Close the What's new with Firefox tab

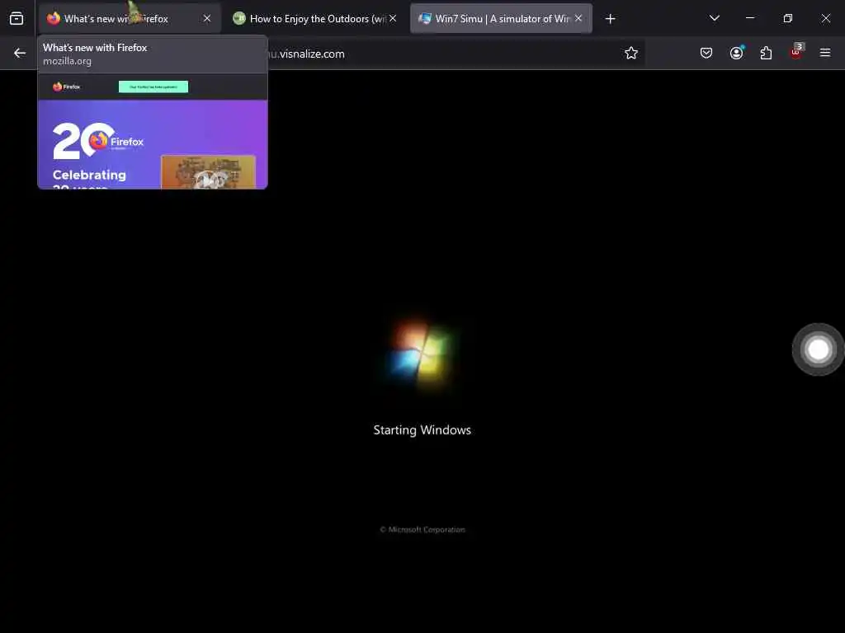207,19
